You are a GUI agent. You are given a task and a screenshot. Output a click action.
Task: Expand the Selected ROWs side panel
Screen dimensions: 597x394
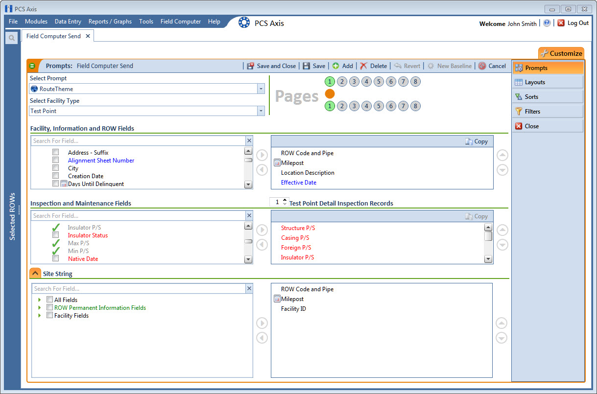pos(13,216)
